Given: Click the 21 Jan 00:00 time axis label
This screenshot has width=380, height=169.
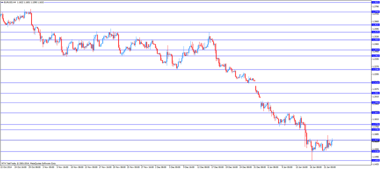Looking at the screenshot, I should [x=329, y=167].
